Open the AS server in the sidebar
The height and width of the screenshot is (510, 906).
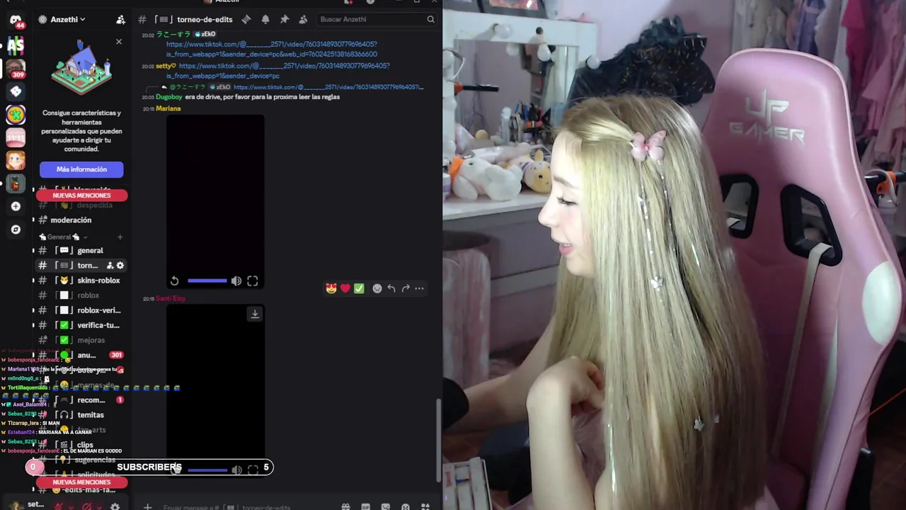pyautogui.click(x=16, y=45)
